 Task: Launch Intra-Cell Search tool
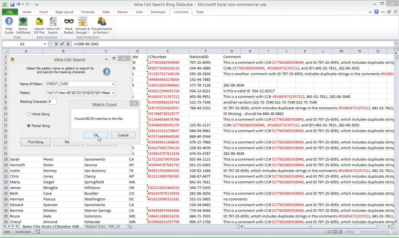coord(53,25)
